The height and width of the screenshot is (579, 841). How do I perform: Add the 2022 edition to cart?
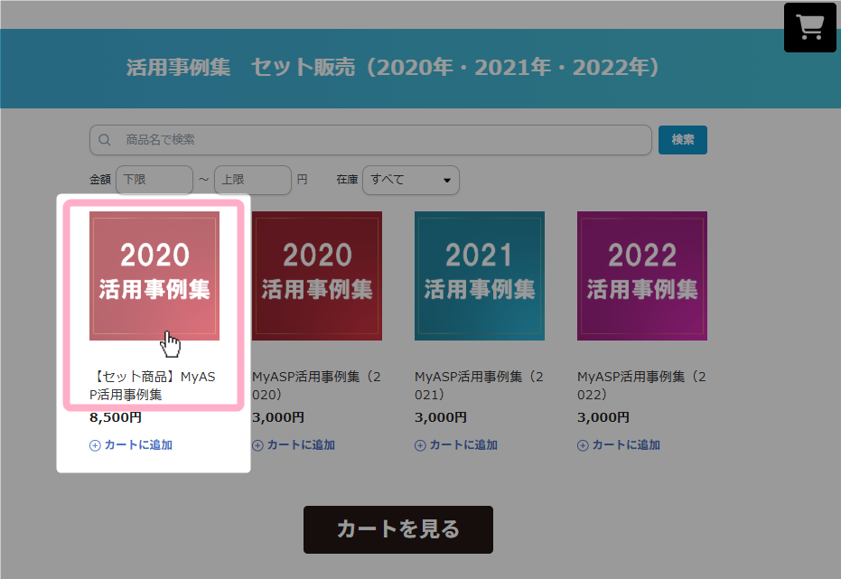pyautogui.click(x=619, y=445)
